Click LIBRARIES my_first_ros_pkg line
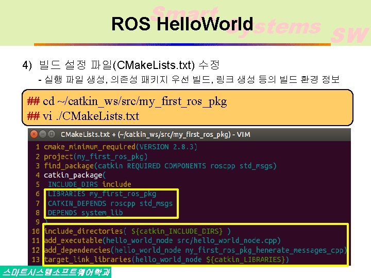This screenshot has width=371, height=278. (x=102, y=194)
